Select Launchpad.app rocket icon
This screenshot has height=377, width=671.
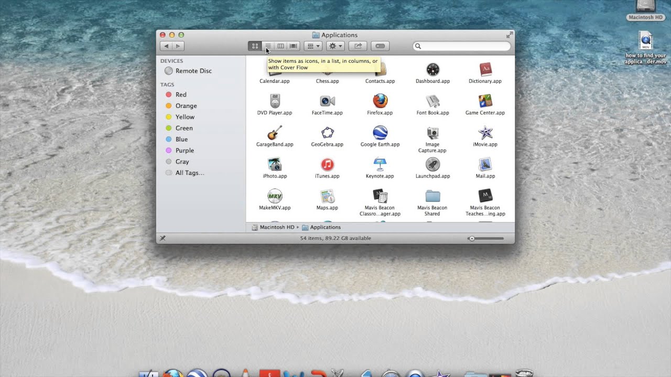pos(432,164)
